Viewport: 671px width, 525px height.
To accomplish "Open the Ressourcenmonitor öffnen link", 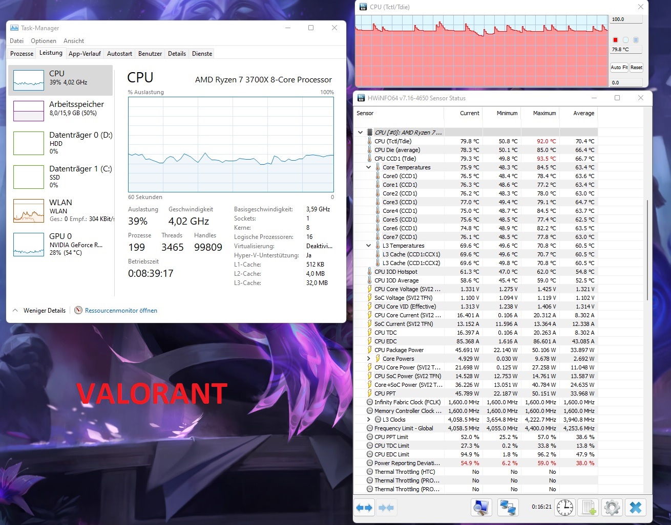I will coord(121,310).
